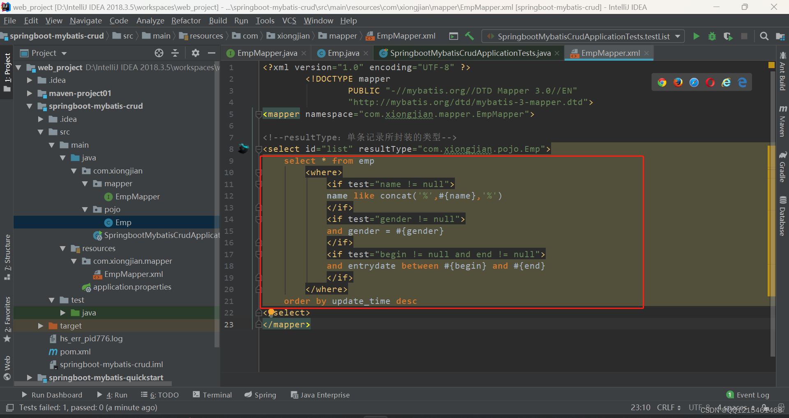Open preview in Edge browser
This screenshot has height=418, width=789.
(742, 82)
